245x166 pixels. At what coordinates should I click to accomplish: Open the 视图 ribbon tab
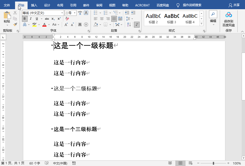112,5
